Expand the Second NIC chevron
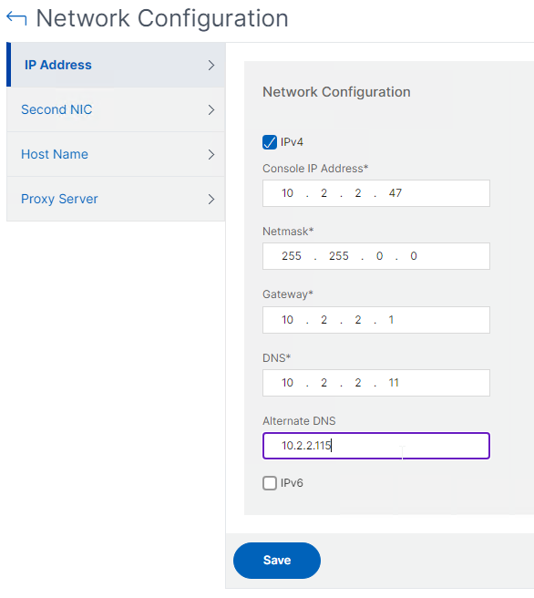This screenshot has height=598, width=534. pos(211,109)
